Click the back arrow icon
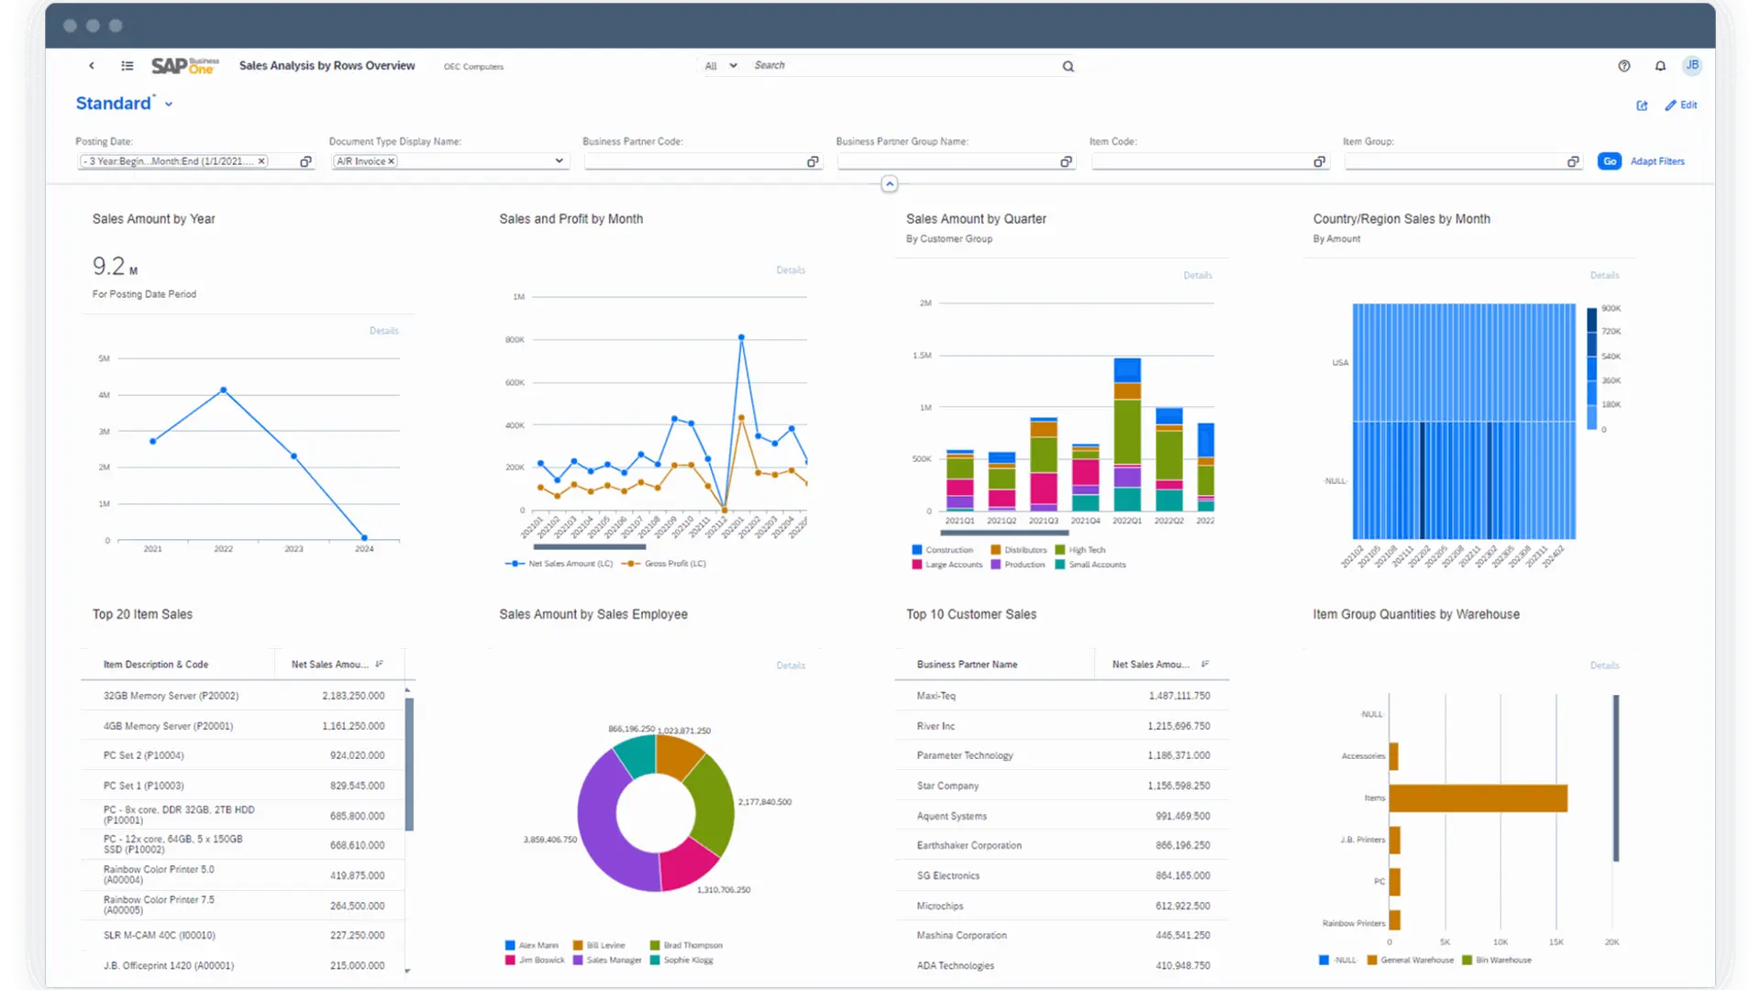This screenshot has width=1761, height=990. [92, 66]
